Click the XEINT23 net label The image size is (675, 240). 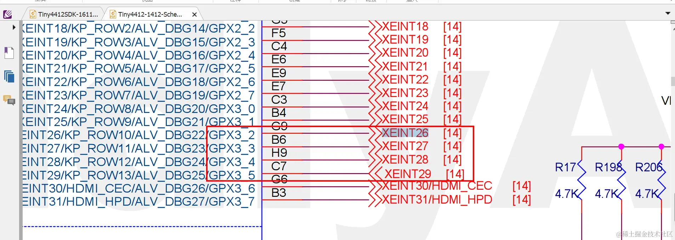(405, 93)
